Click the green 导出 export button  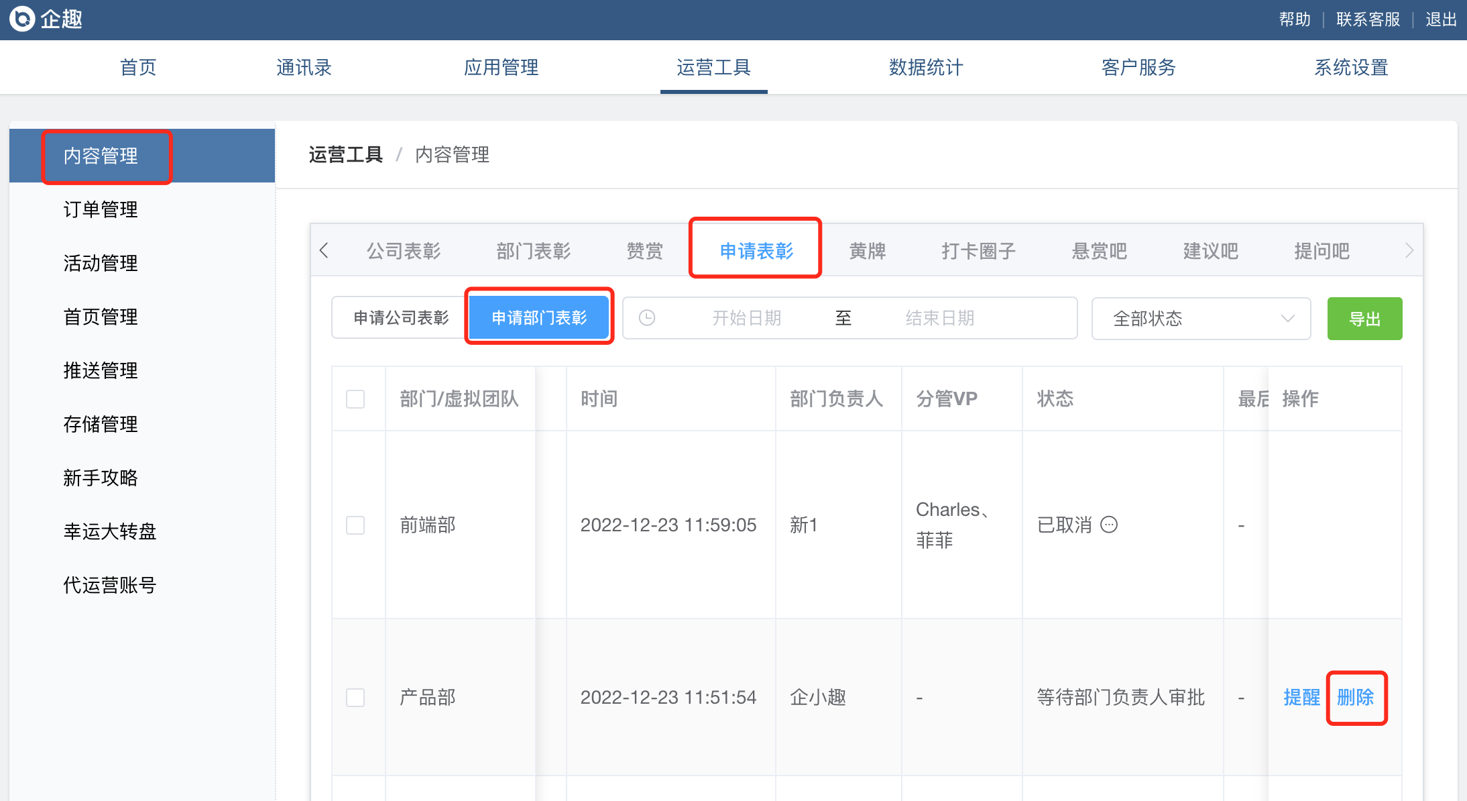tap(1365, 319)
